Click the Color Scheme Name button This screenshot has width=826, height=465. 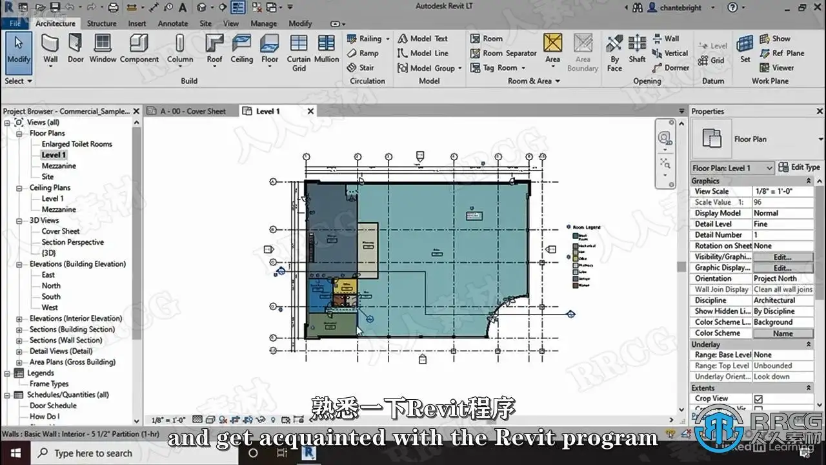point(783,333)
